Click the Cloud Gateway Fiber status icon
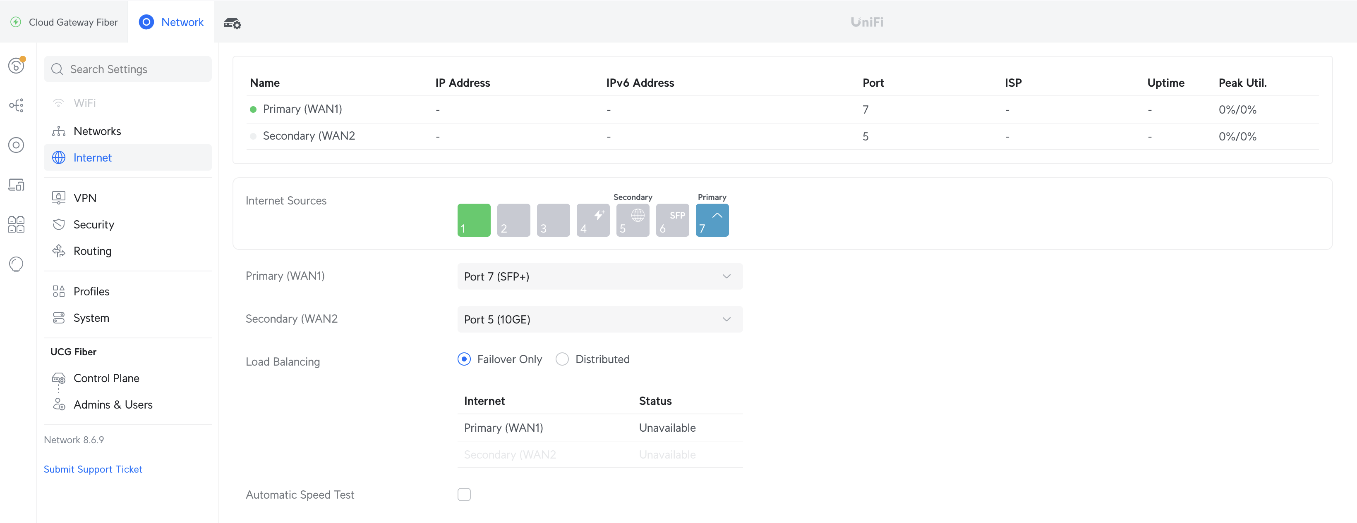This screenshot has height=523, width=1357. (x=16, y=22)
